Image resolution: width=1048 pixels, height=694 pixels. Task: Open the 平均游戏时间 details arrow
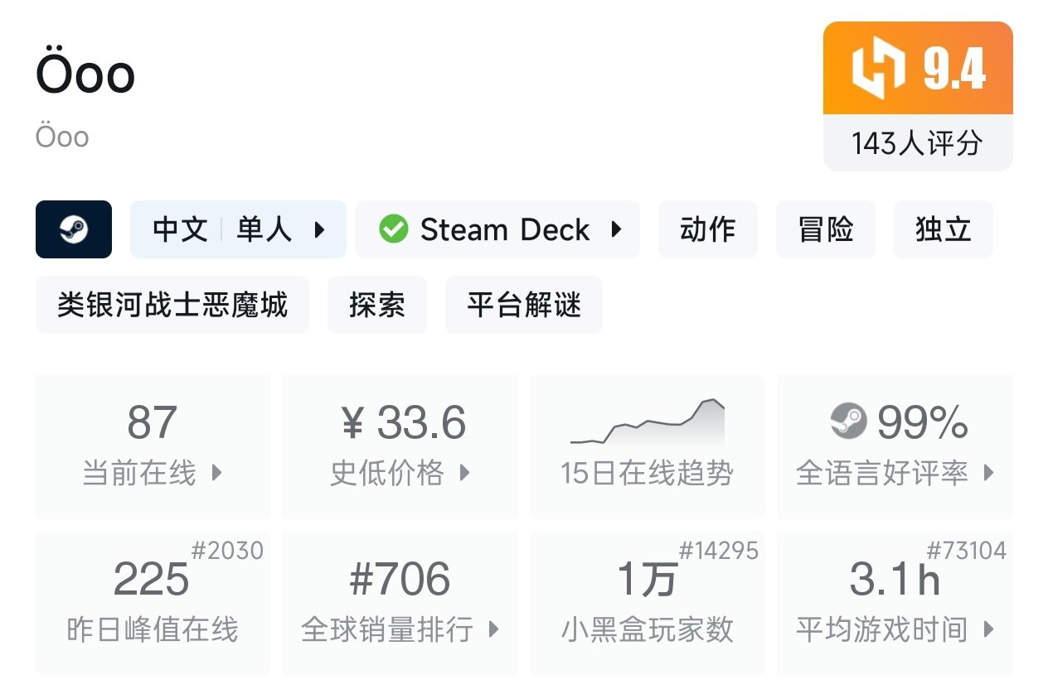[x=988, y=629]
